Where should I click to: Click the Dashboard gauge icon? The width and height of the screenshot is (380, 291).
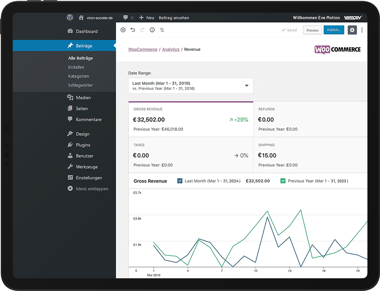70,31
